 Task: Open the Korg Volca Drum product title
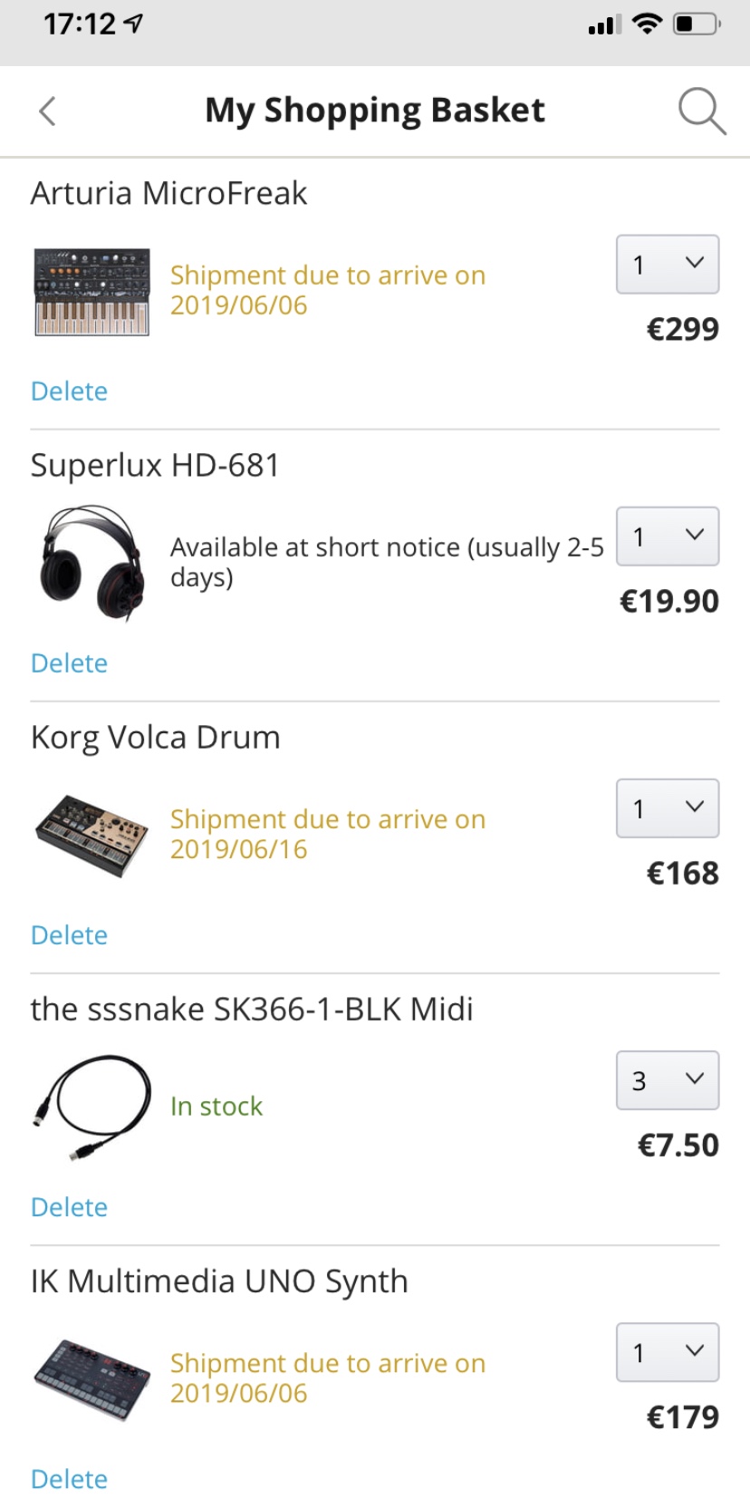click(x=155, y=738)
